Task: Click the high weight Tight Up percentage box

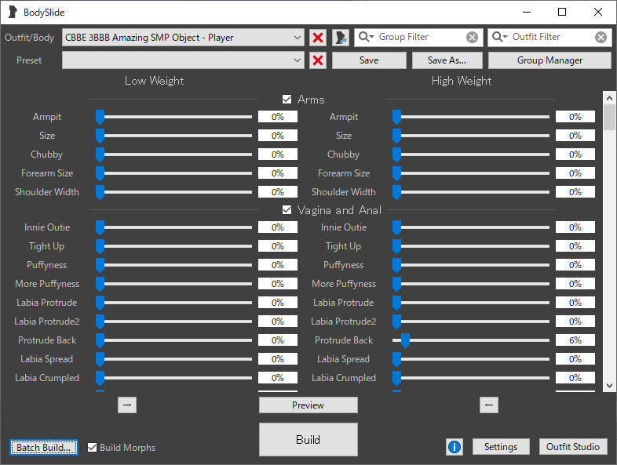Action: (x=575, y=246)
